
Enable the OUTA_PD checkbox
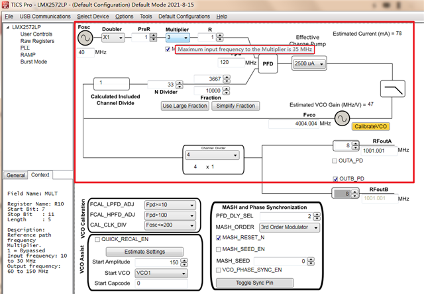point(335,161)
